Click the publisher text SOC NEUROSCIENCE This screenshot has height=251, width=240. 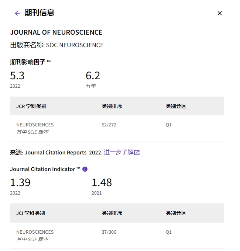pos(75,45)
